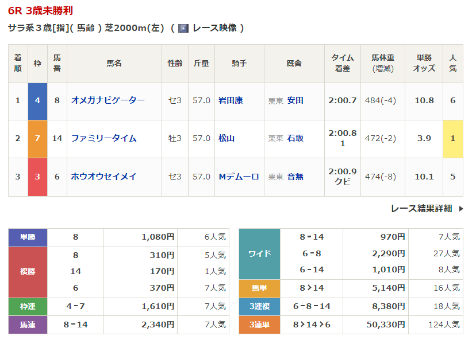
Task: Click the orange frame 7 color cell
Action: pyautogui.click(x=37, y=138)
